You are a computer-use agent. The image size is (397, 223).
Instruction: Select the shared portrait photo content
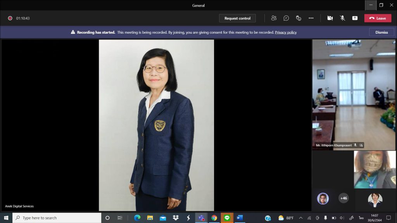point(156,125)
